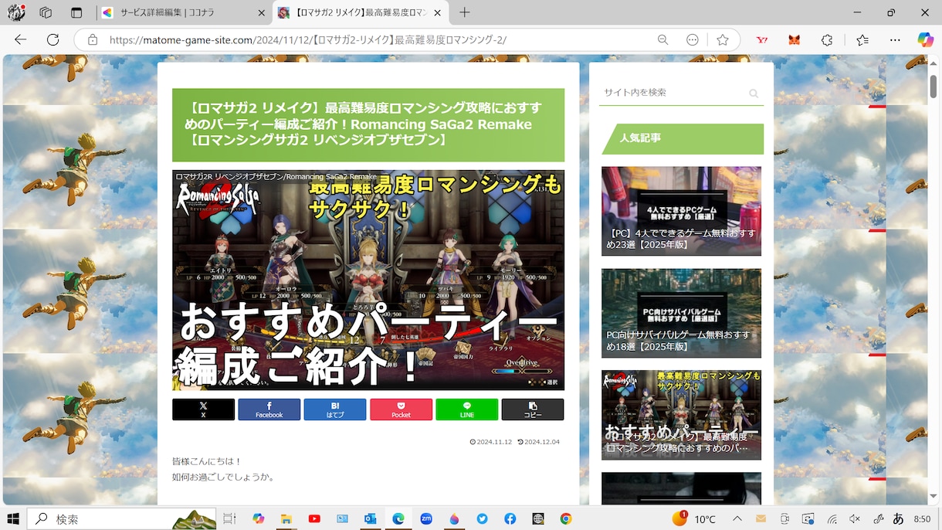Viewport: 942px width, 530px height.
Task: Reload the current page
Action: pos(53,39)
